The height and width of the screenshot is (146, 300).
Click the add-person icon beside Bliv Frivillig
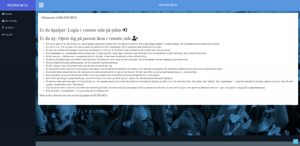[3, 21]
